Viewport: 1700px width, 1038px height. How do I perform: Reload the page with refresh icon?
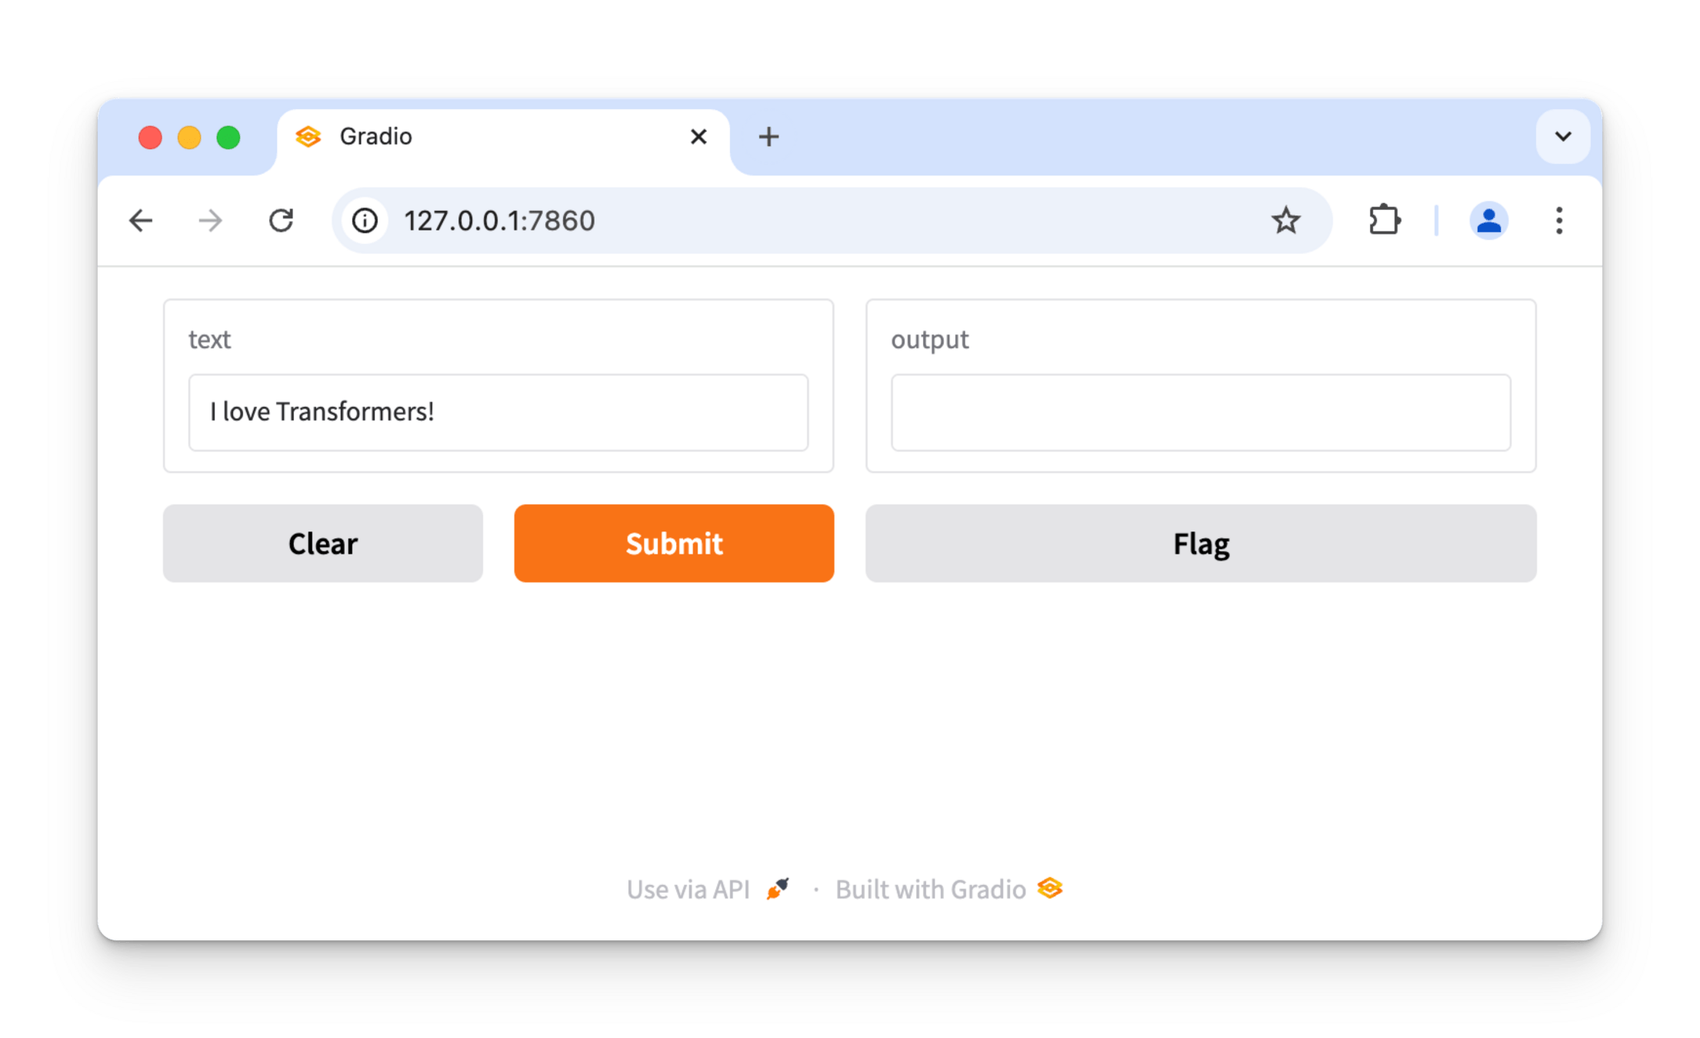(x=281, y=221)
